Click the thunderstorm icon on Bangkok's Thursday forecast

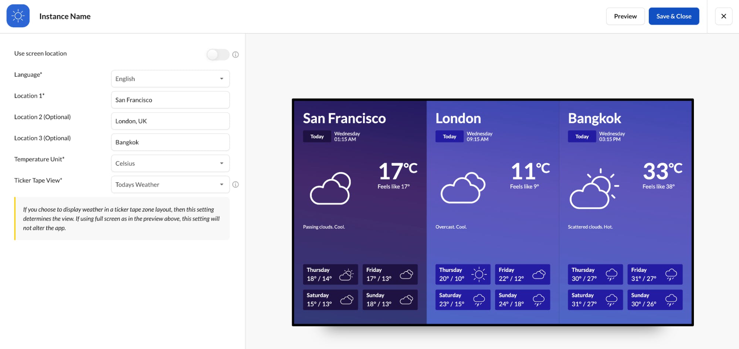[611, 274]
